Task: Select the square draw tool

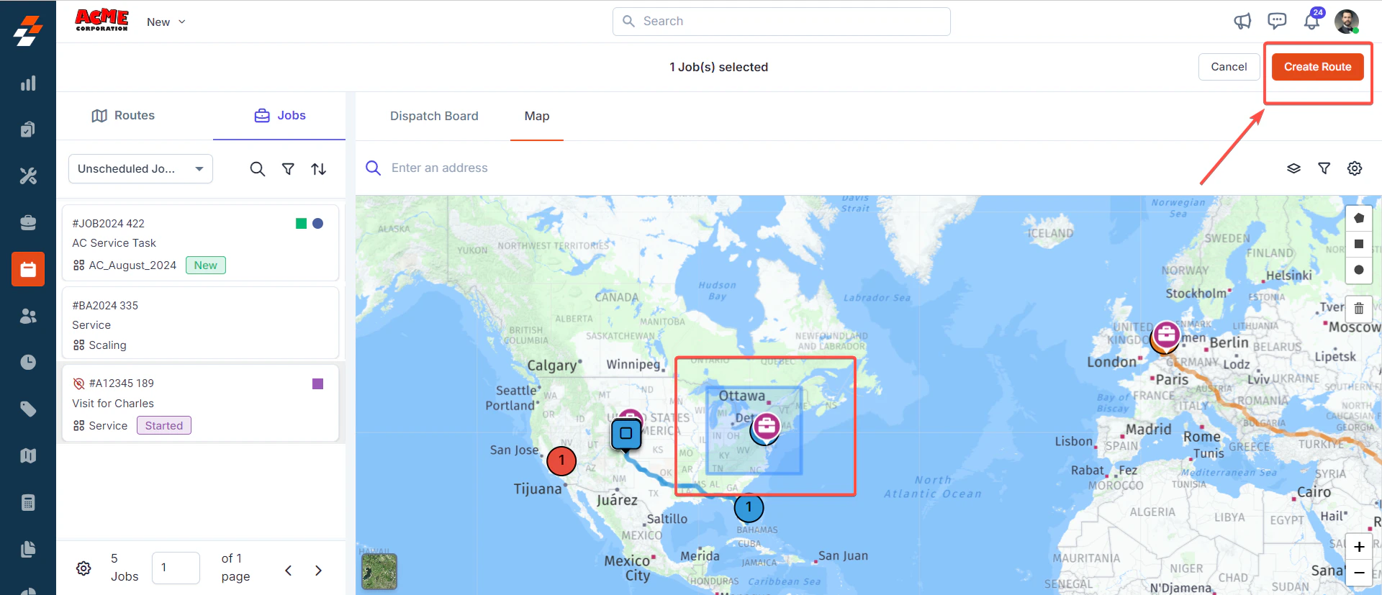Action: coord(1359,244)
